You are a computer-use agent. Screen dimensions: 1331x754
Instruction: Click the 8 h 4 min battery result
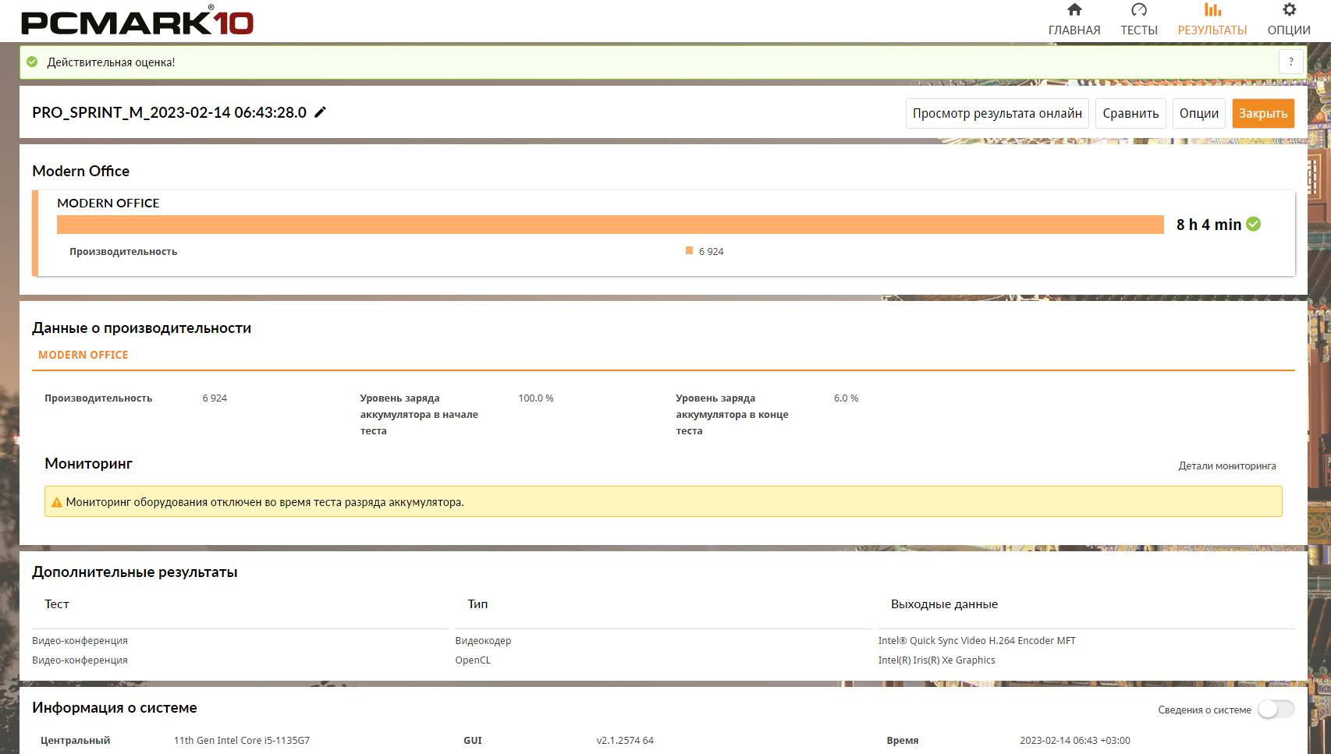[1209, 225]
